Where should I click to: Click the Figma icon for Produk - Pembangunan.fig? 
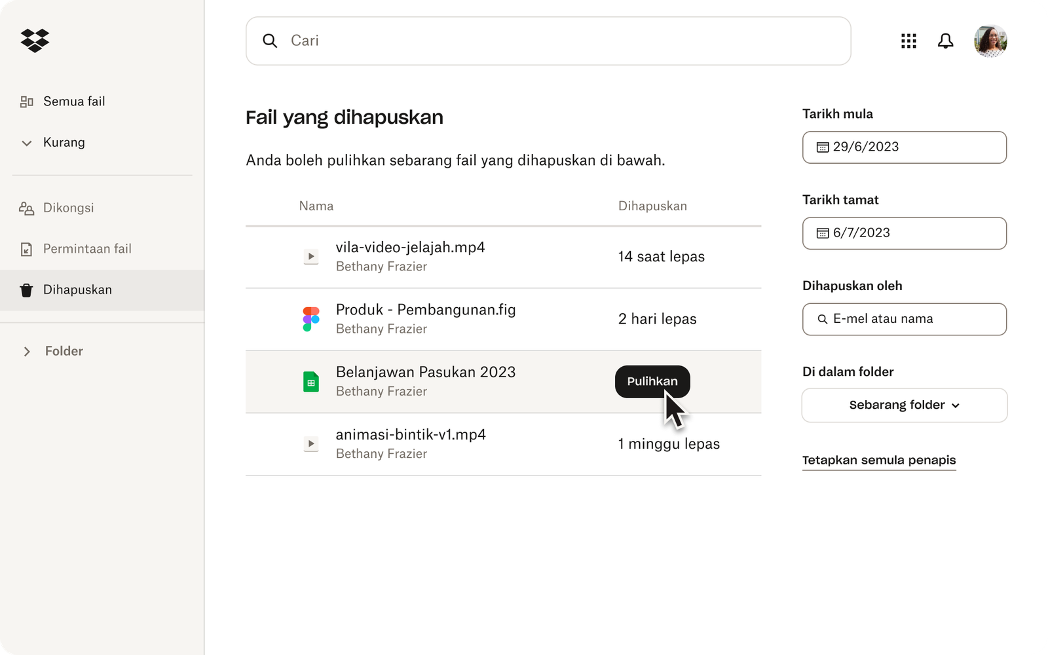pos(310,319)
